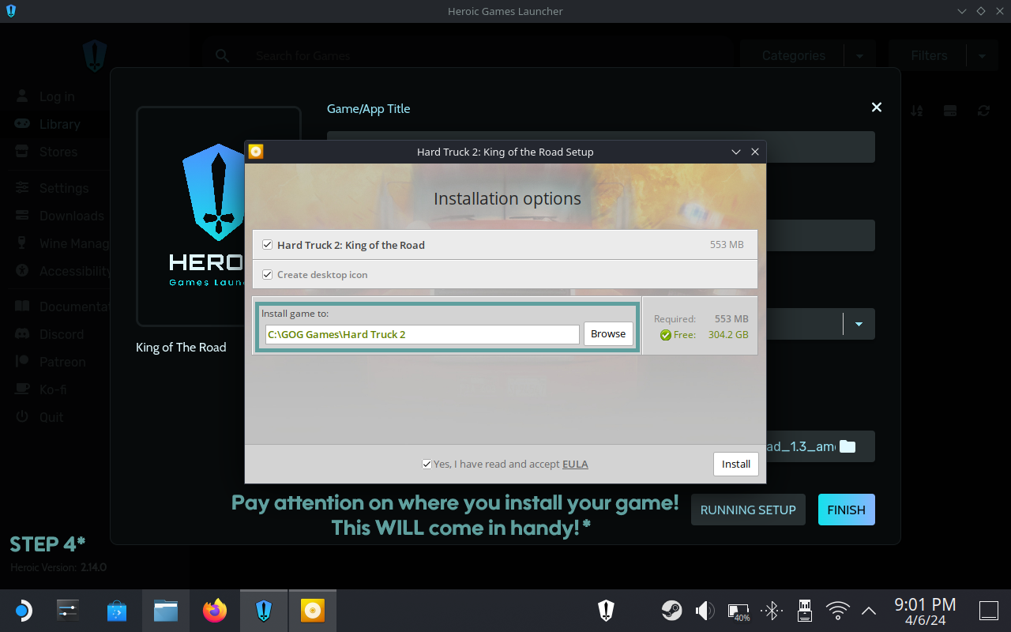Uncheck Hard Truck 2: King of the Road

pyautogui.click(x=267, y=245)
